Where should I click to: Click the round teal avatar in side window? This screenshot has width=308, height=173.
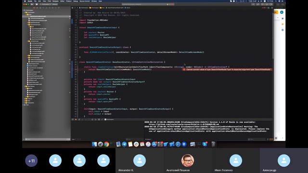282,12
